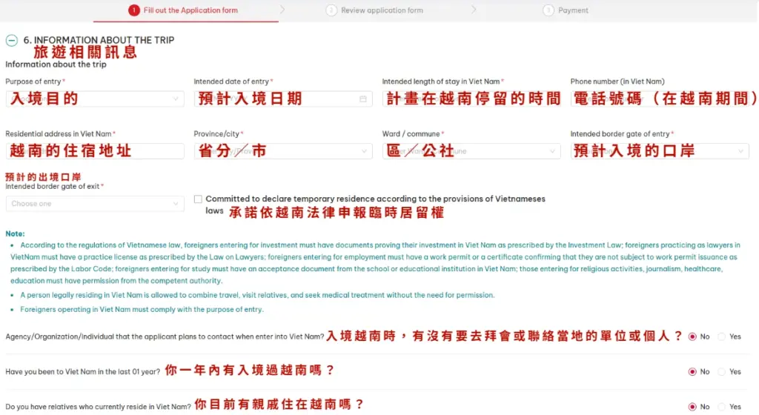Collapse section 6 Information About the Trip
Viewport: 759px width, 415px height.
12,40
